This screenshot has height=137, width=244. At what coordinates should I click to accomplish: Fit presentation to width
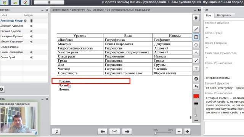(x=179, y=132)
